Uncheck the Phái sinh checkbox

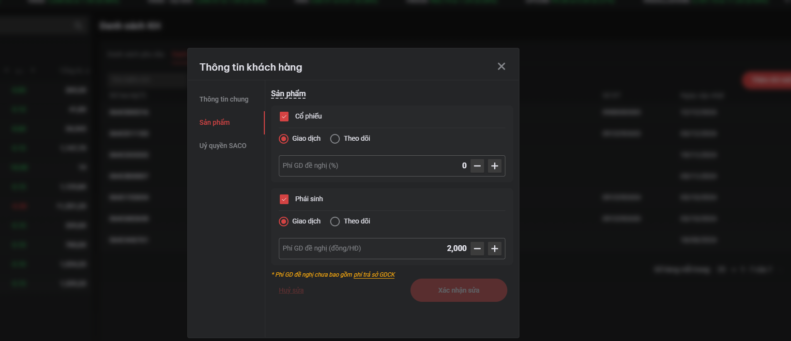[x=284, y=199]
